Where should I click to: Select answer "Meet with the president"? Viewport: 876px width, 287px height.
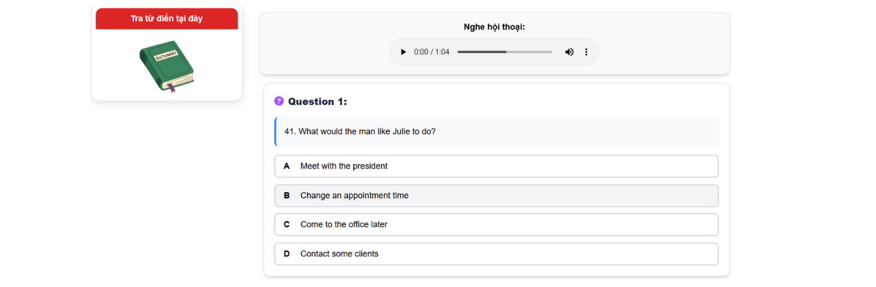tap(496, 166)
